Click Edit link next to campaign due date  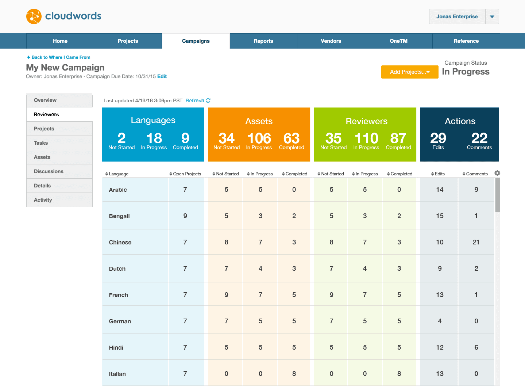[x=162, y=76]
